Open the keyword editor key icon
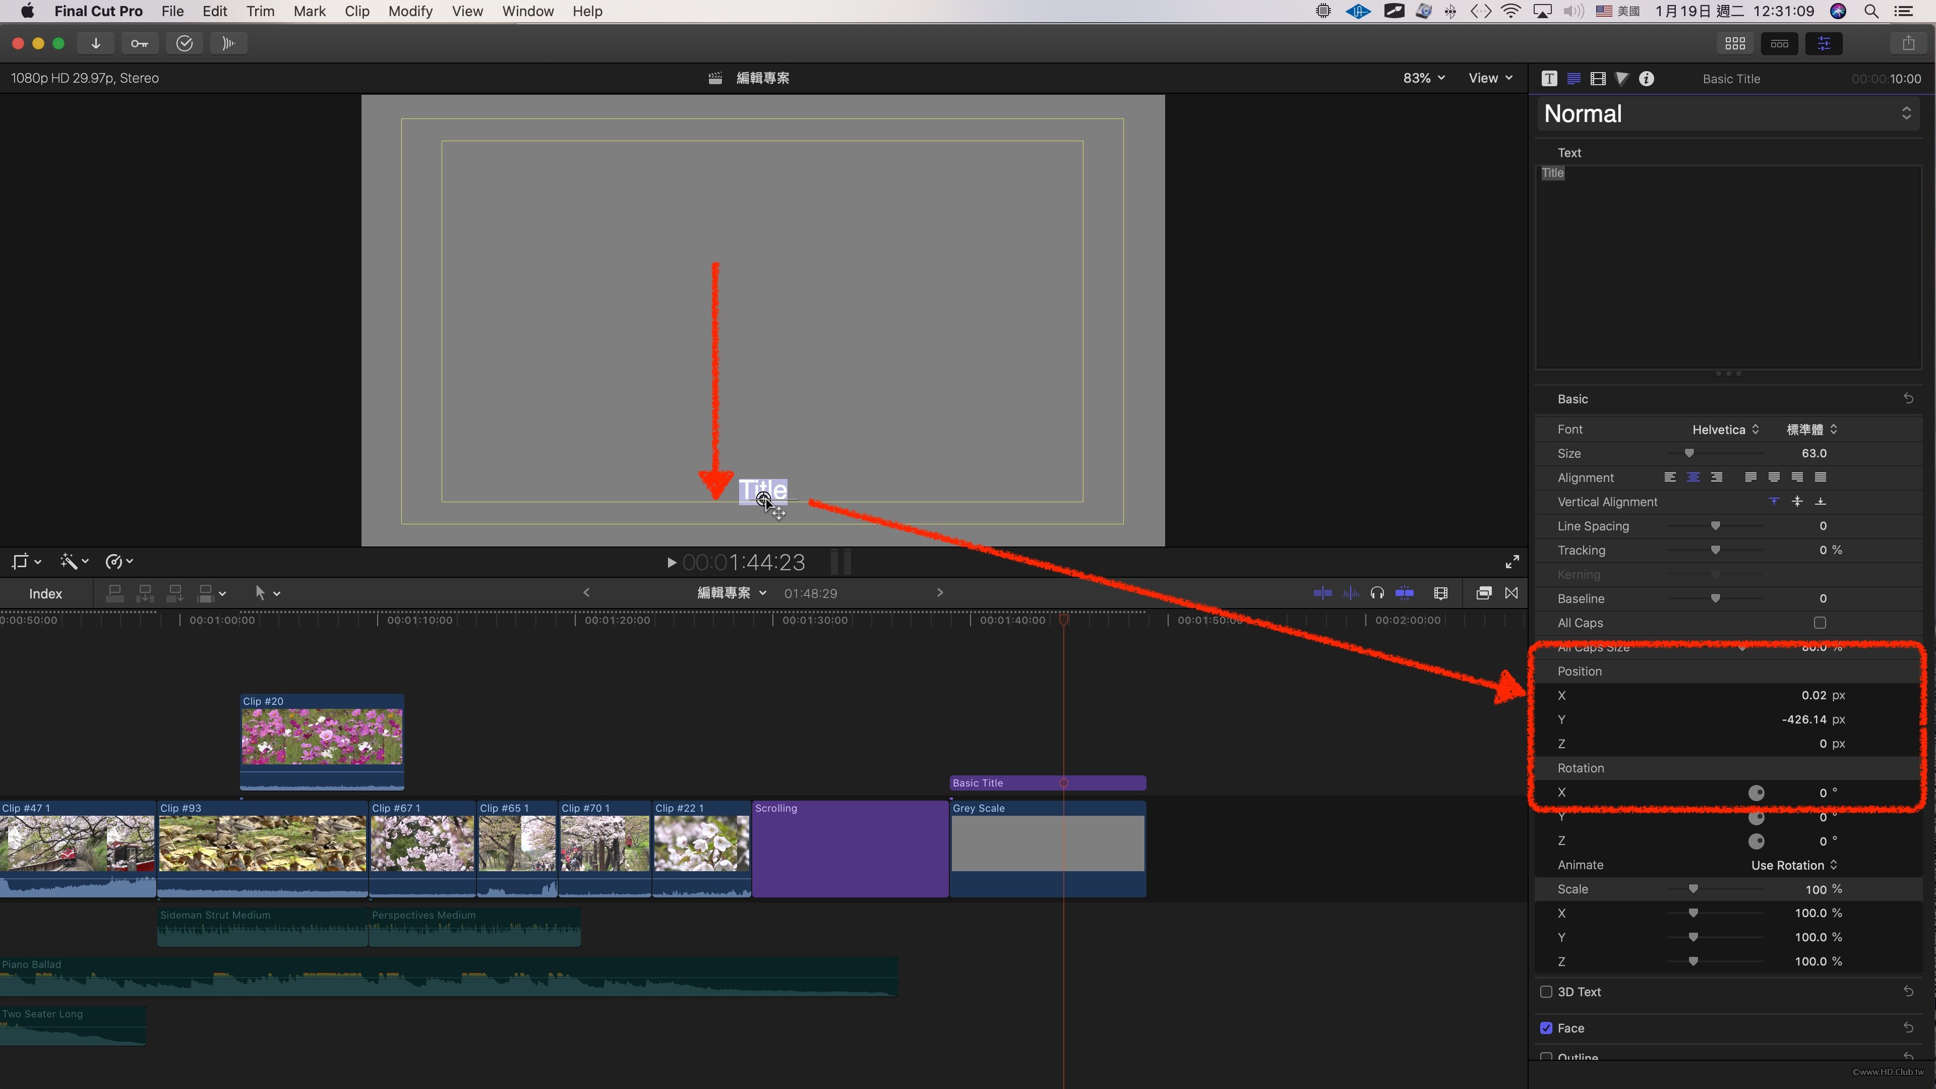Screen dimensions: 1936x1089 coord(139,43)
